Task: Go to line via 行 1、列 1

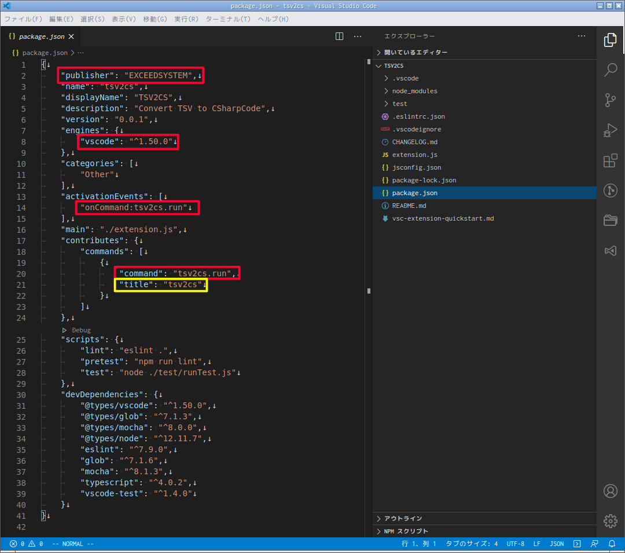Action: pyautogui.click(x=419, y=544)
